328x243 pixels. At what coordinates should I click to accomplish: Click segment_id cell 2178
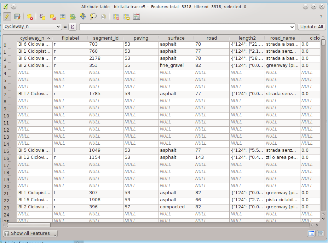point(106,58)
